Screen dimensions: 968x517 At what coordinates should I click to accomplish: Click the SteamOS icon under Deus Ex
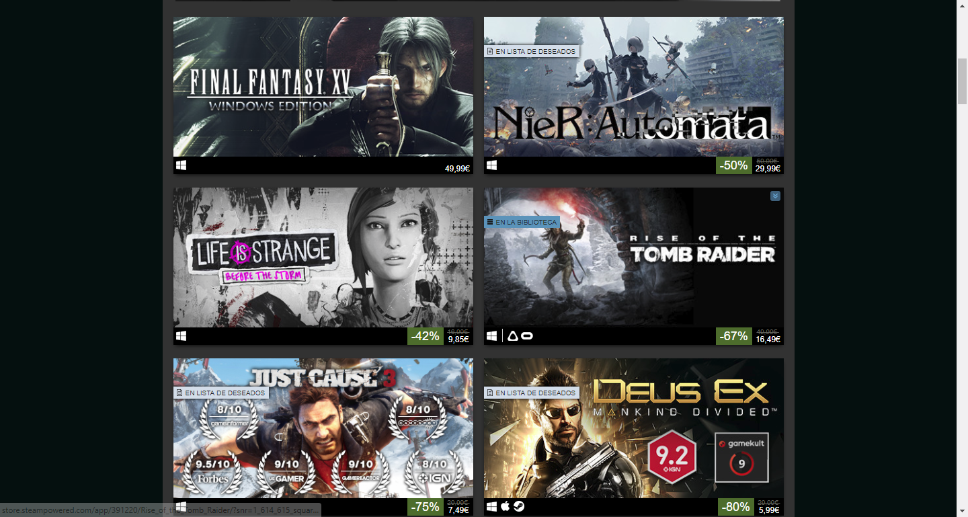coord(519,506)
